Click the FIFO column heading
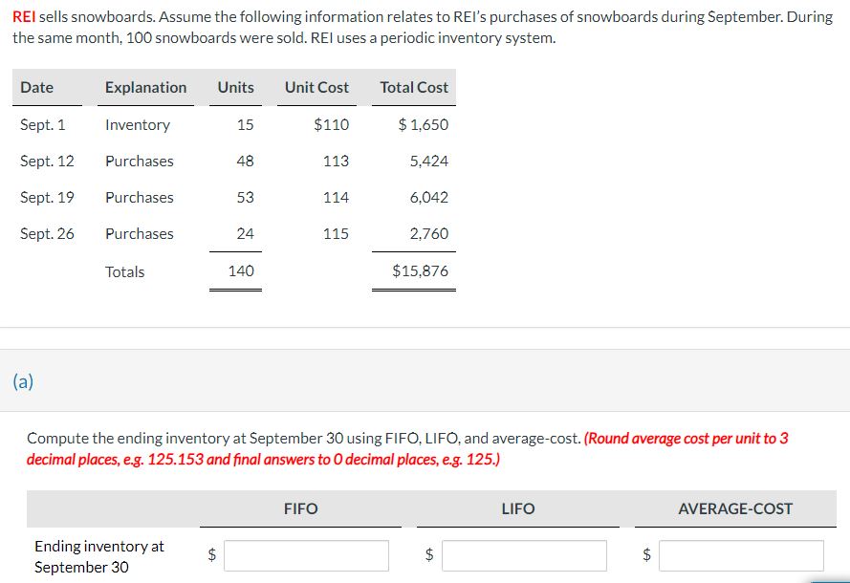Image resolution: width=850 pixels, height=583 pixels. pos(301,508)
